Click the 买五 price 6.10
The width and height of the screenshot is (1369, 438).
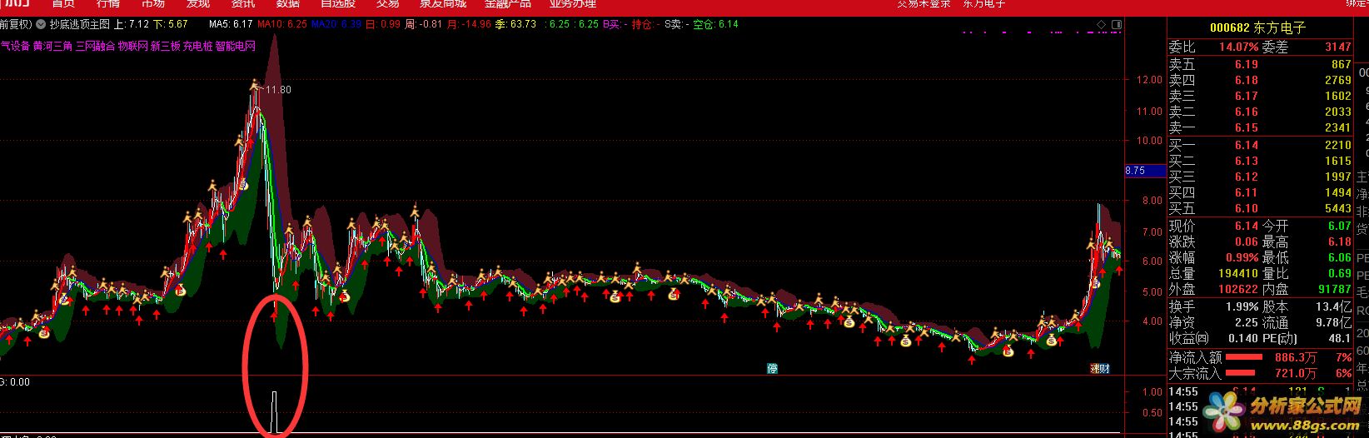(1246, 208)
